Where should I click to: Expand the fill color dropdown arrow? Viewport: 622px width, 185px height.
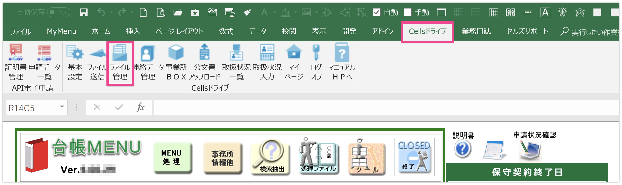click(295, 12)
